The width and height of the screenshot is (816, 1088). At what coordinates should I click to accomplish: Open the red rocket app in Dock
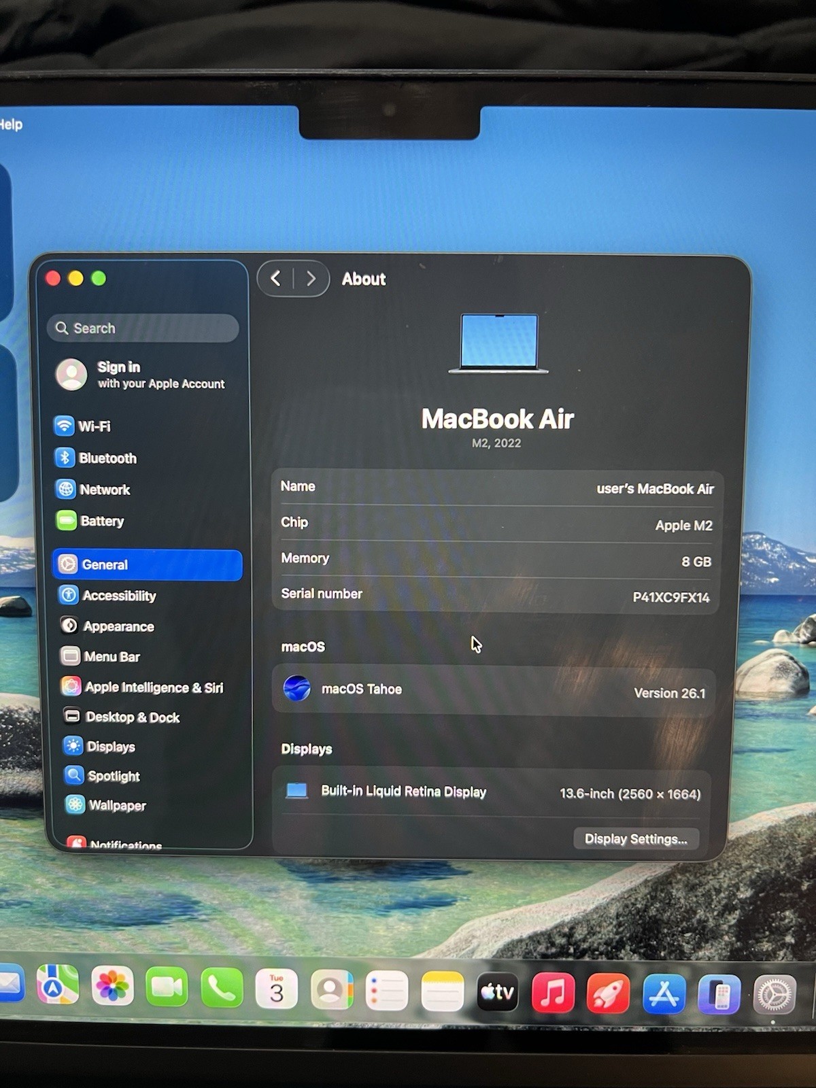point(608,993)
